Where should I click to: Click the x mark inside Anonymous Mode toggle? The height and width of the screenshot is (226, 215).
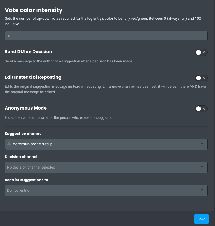204,109
